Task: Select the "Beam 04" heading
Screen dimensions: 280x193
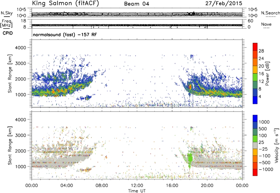Action: point(136,4)
